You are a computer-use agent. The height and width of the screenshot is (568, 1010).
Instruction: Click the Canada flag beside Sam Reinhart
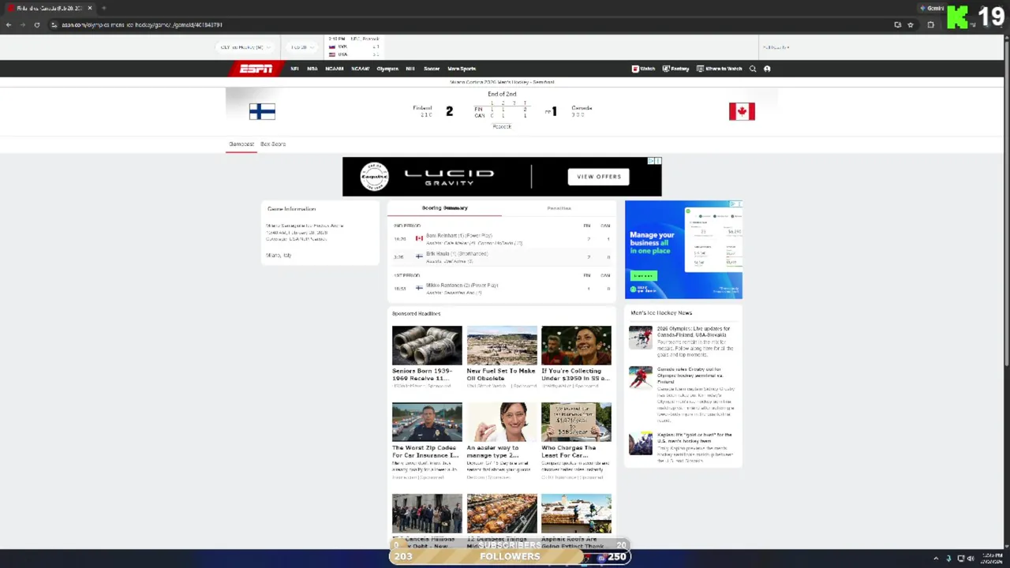point(419,238)
